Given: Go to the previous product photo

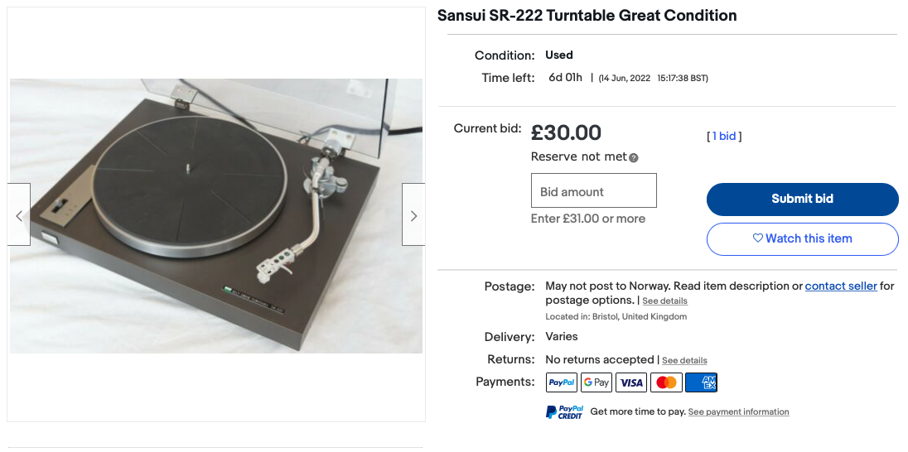Looking at the screenshot, I should (x=19, y=215).
